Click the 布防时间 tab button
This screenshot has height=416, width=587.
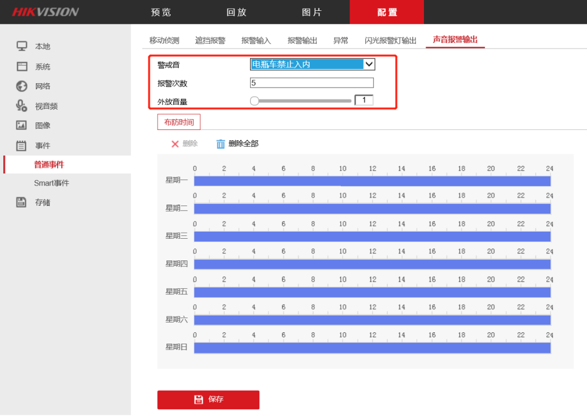(179, 122)
